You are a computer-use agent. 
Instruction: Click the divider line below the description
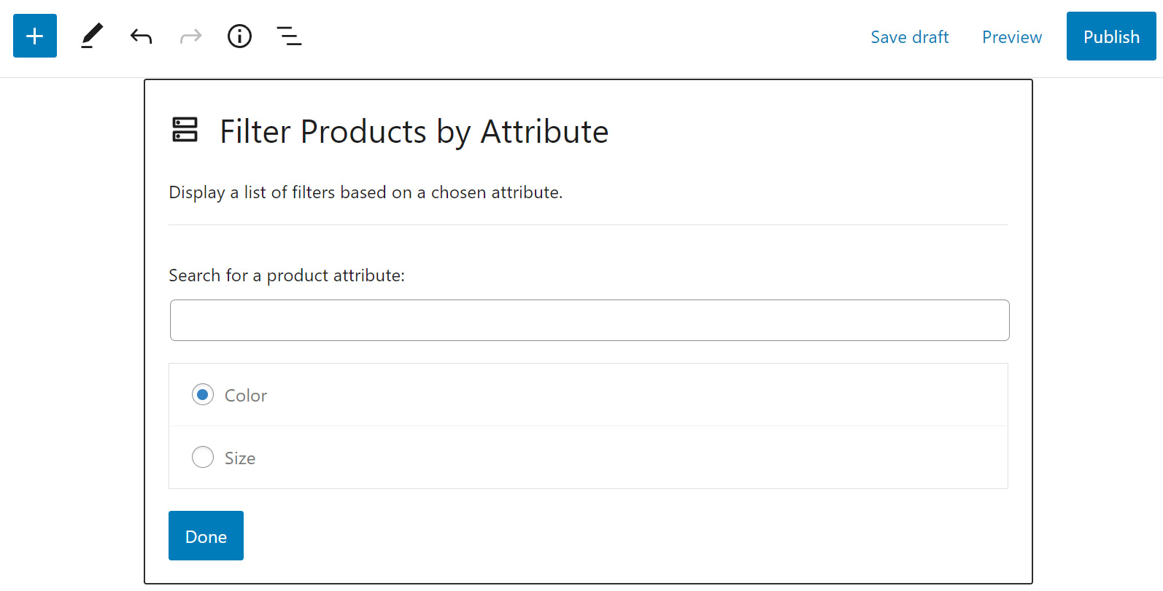coord(588,225)
